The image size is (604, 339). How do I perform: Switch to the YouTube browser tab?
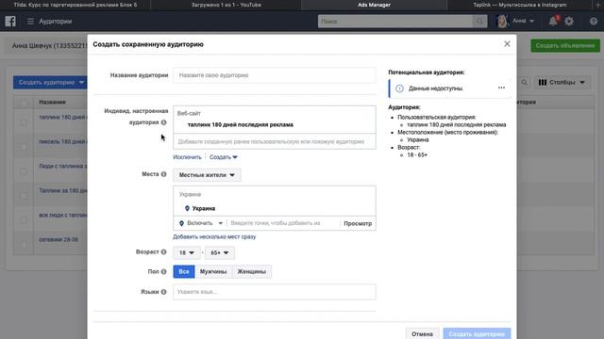click(x=226, y=5)
